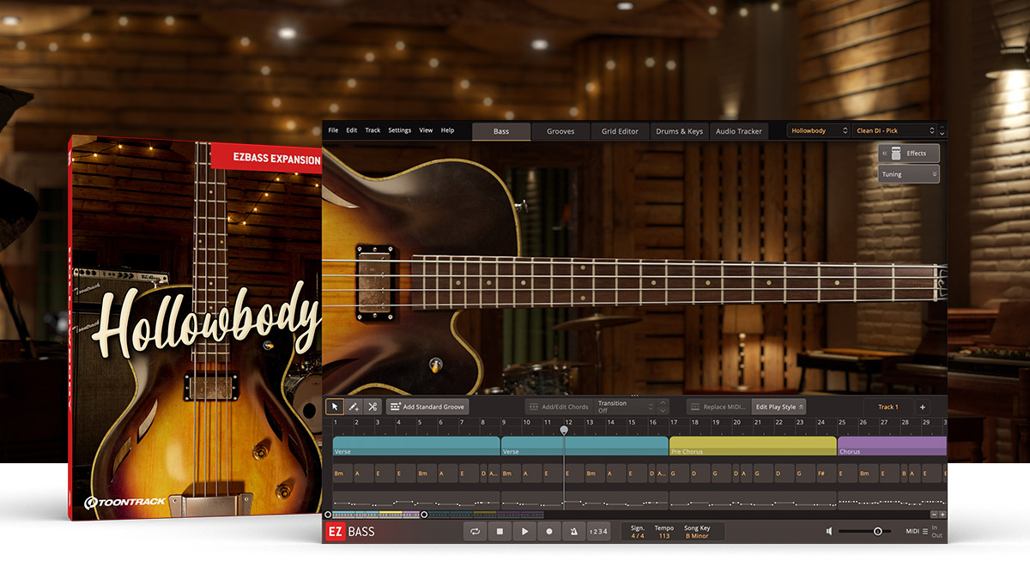Open the View menu
The height and width of the screenshot is (579, 1030).
tap(426, 130)
